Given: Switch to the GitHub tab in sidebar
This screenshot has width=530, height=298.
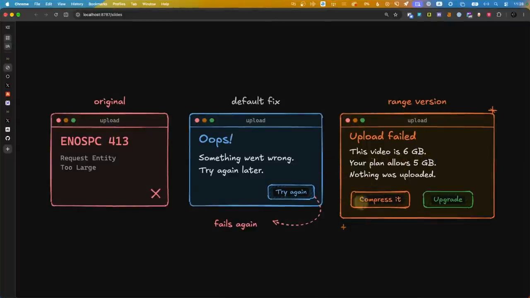Looking at the screenshot, I should tap(7, 138).
